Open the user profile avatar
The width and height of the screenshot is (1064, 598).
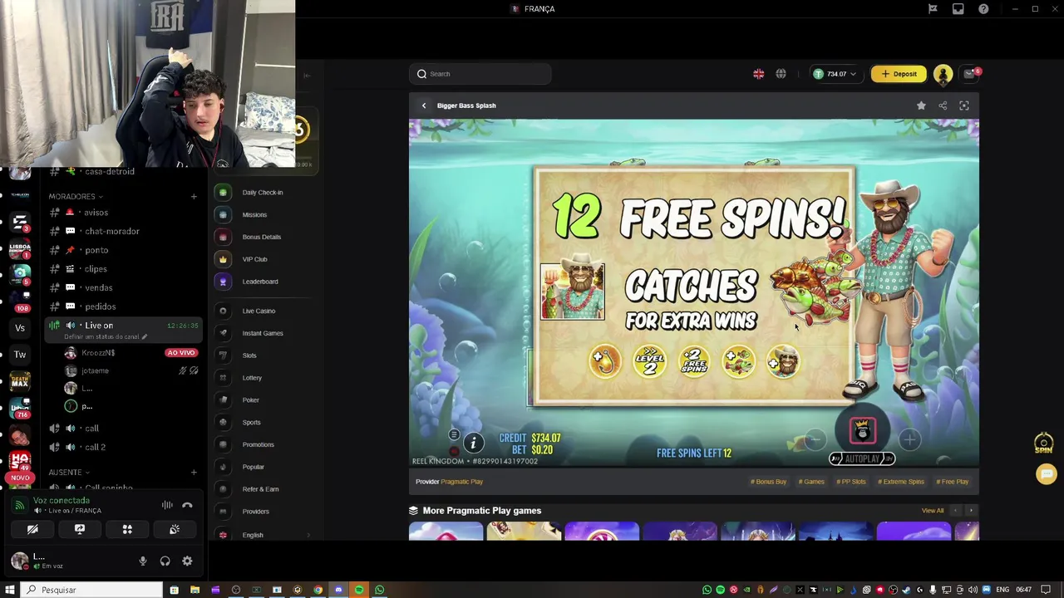click(943, 74)
